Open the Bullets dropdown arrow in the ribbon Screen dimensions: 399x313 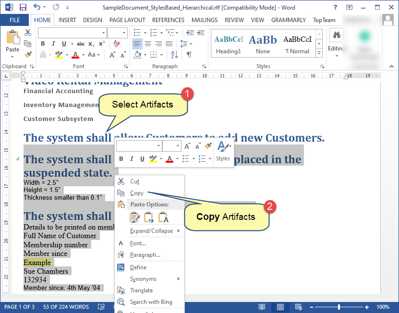coord(145,33)
